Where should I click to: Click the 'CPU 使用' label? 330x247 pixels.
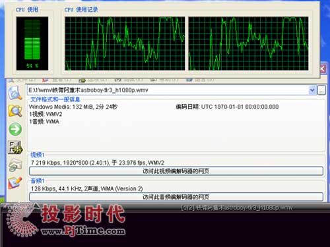click(27, 9)
